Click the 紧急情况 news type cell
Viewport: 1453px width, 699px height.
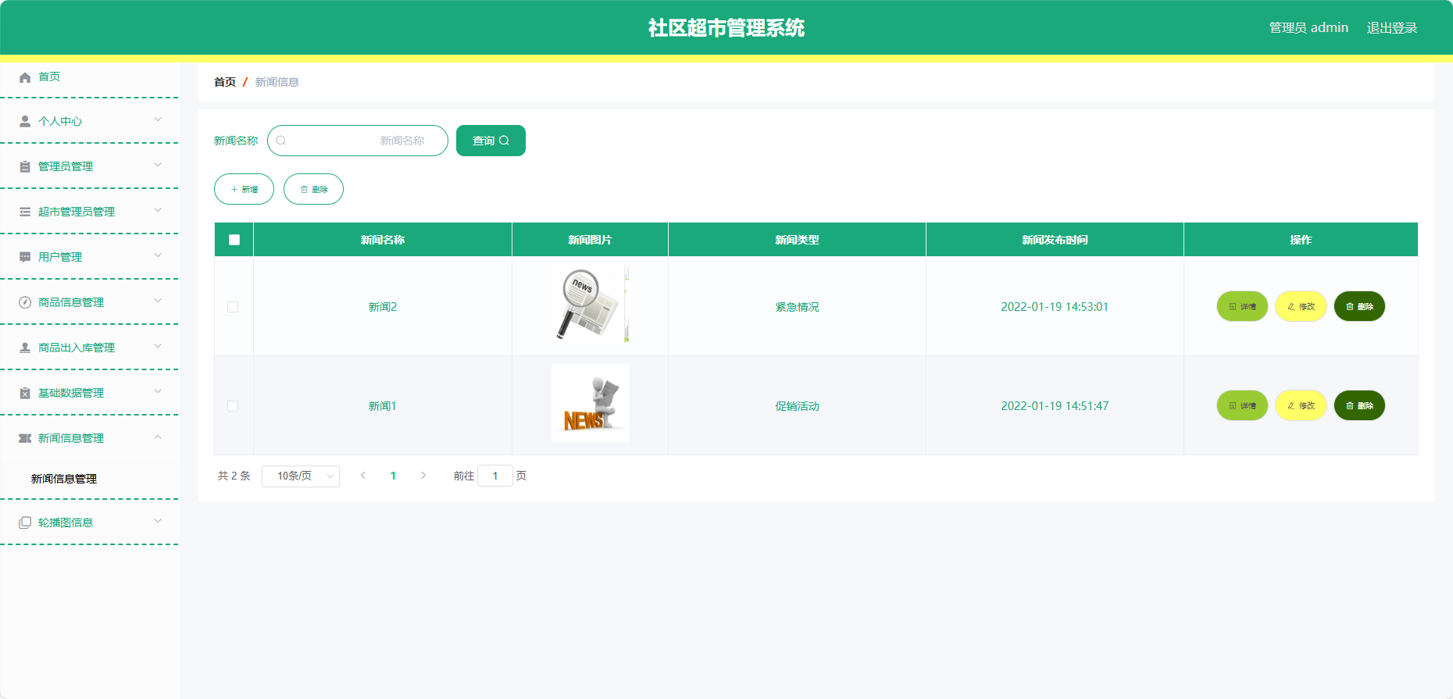(x=797, y=307)
